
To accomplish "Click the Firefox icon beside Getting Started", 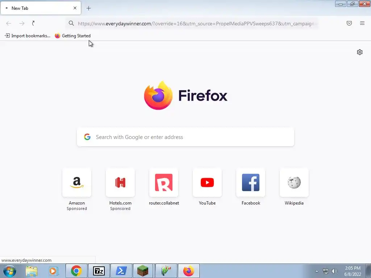I will tap(58, 36).
